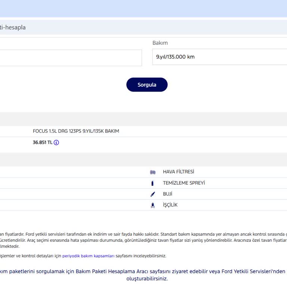Select the BUJİ text label
The height and width of the screenshot is (287, 287).
pos(167,194)
